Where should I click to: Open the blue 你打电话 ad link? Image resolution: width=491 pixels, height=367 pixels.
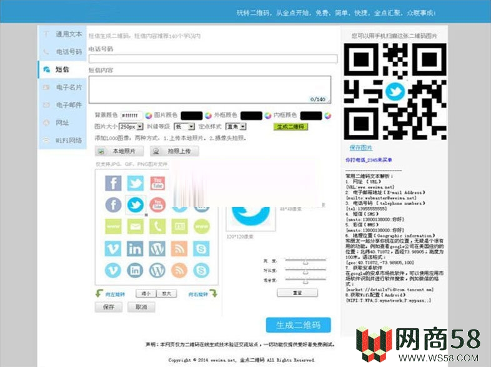[x=369, y=160]
